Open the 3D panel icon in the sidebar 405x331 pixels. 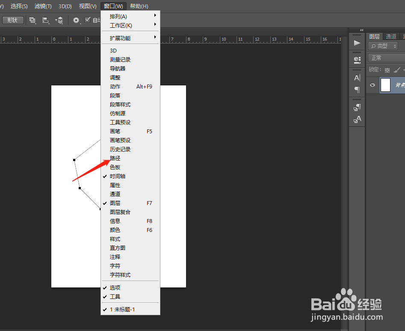point(356,59)
